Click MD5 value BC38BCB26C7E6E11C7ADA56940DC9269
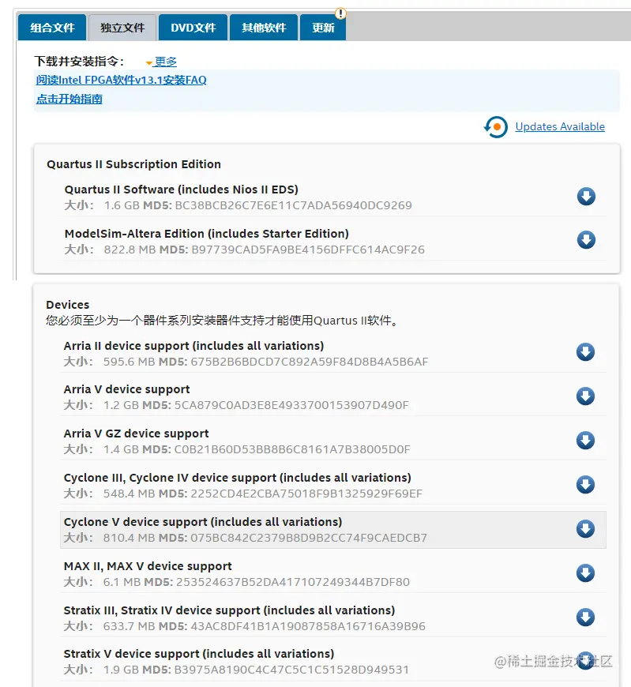 pos(294,205)
